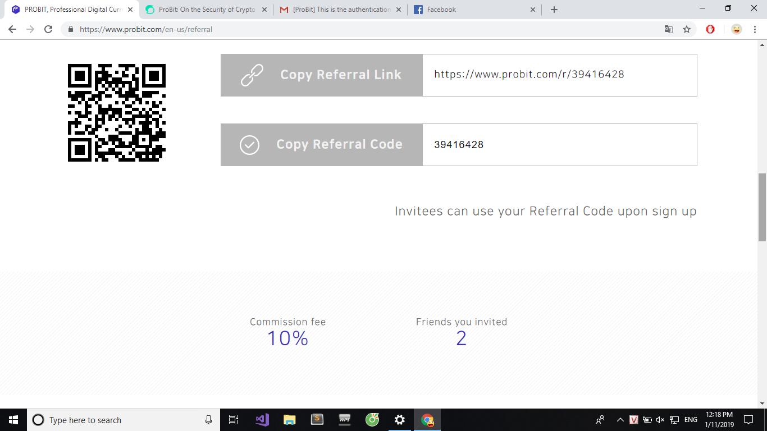The width and height of the screenshot is (767, 431).
Task: Go back to the previous page
Action: coord(12,29)
